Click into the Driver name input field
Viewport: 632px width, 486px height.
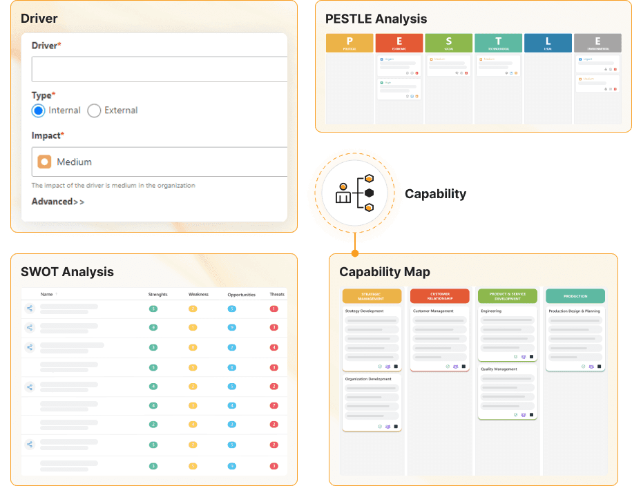[x=159, y=70]
